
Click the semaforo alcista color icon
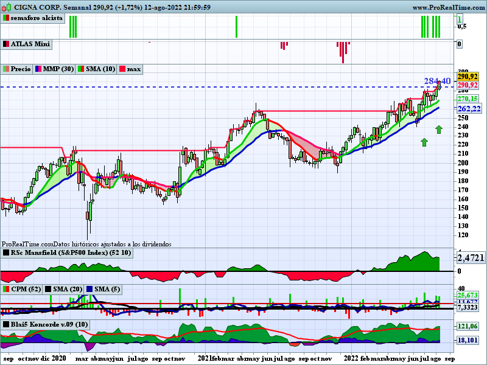click(x=6, y=18)
